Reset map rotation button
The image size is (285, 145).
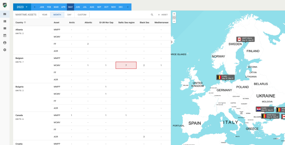click(x=174, y=17)
